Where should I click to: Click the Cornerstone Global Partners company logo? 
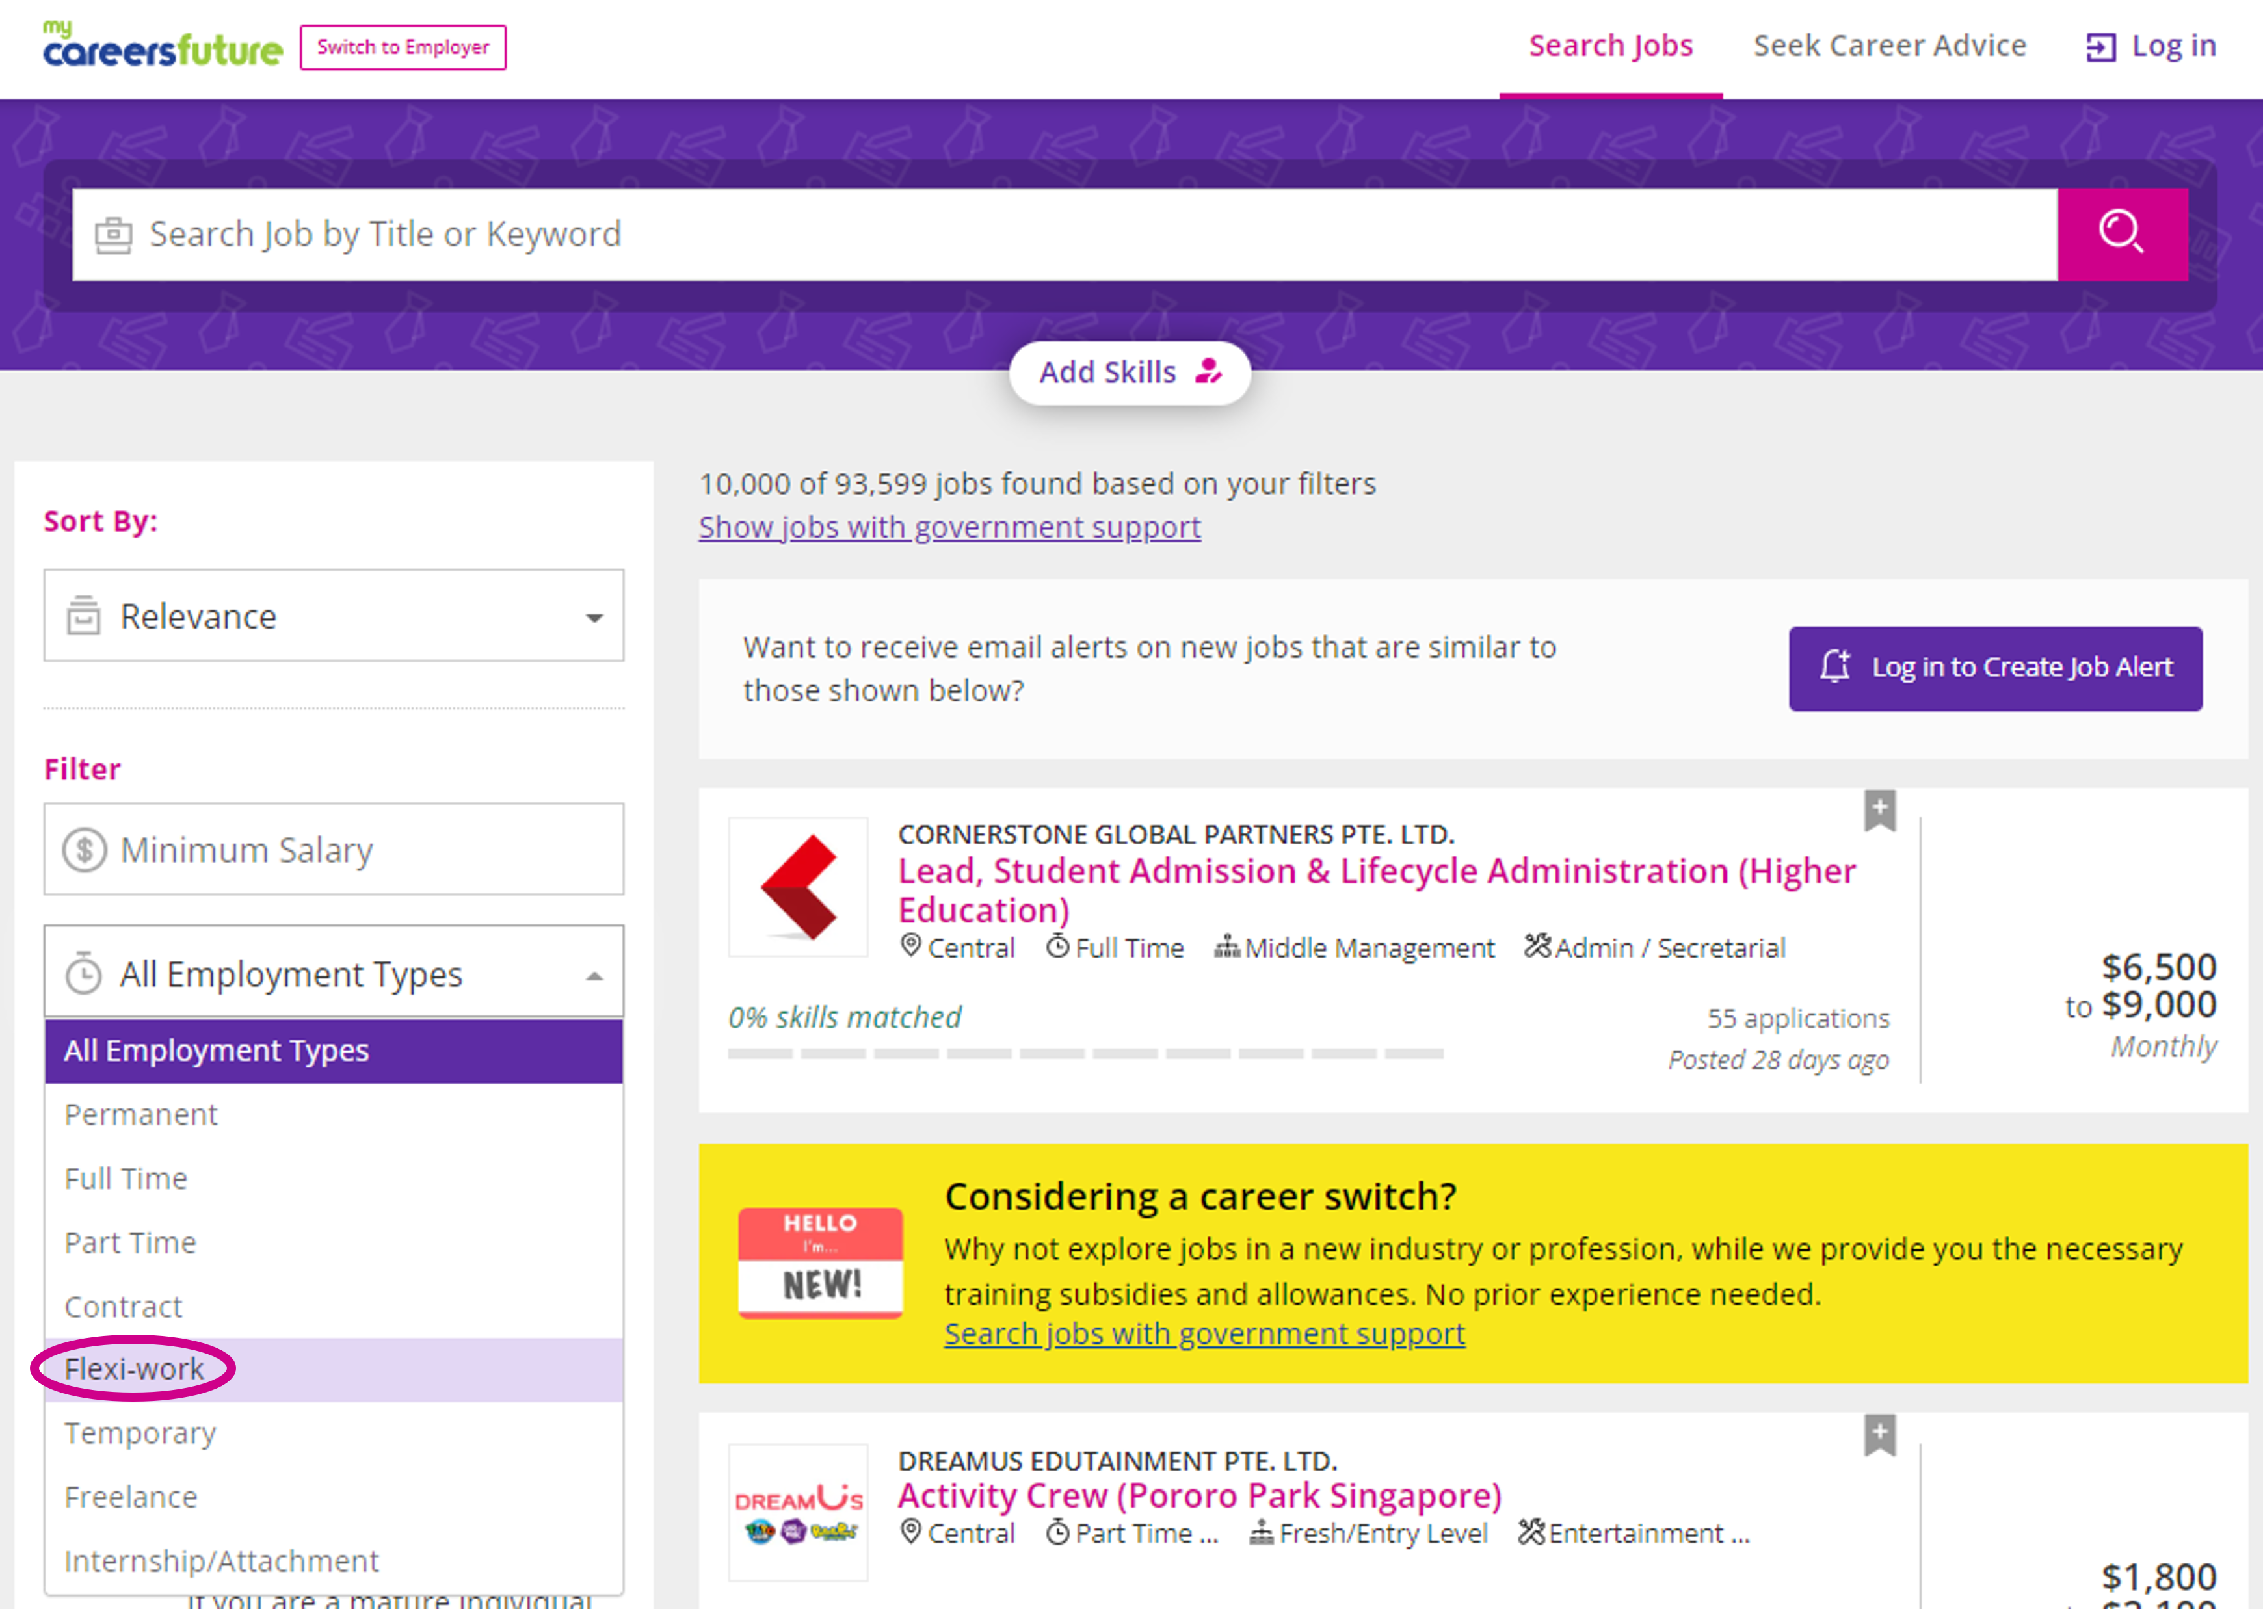pyautogui.click(x=799, y=887)
